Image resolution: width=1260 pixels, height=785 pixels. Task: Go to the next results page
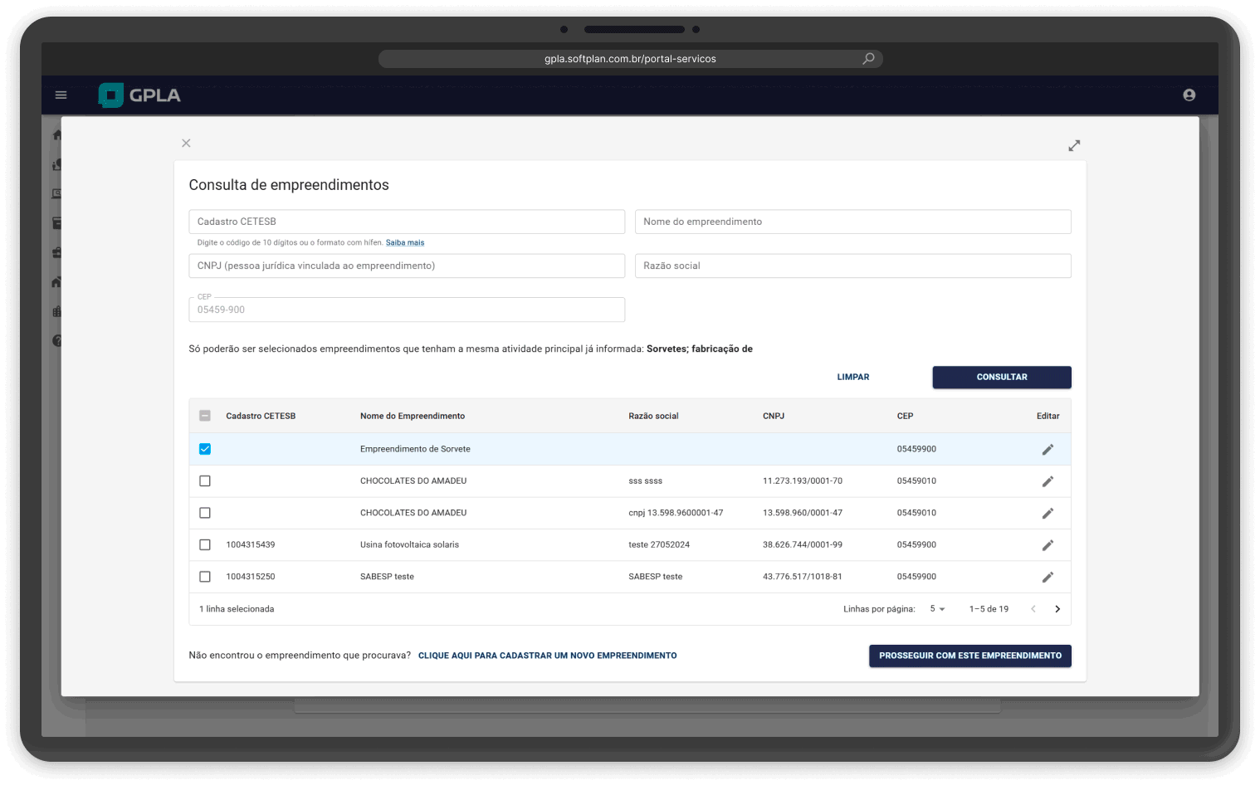click(x=1057, y=608)
